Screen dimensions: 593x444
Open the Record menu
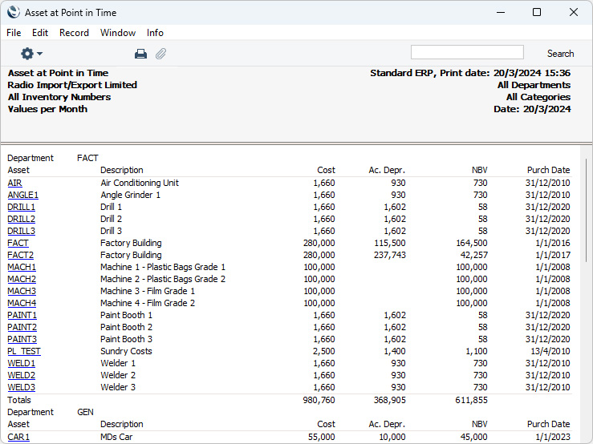point(74,33)
